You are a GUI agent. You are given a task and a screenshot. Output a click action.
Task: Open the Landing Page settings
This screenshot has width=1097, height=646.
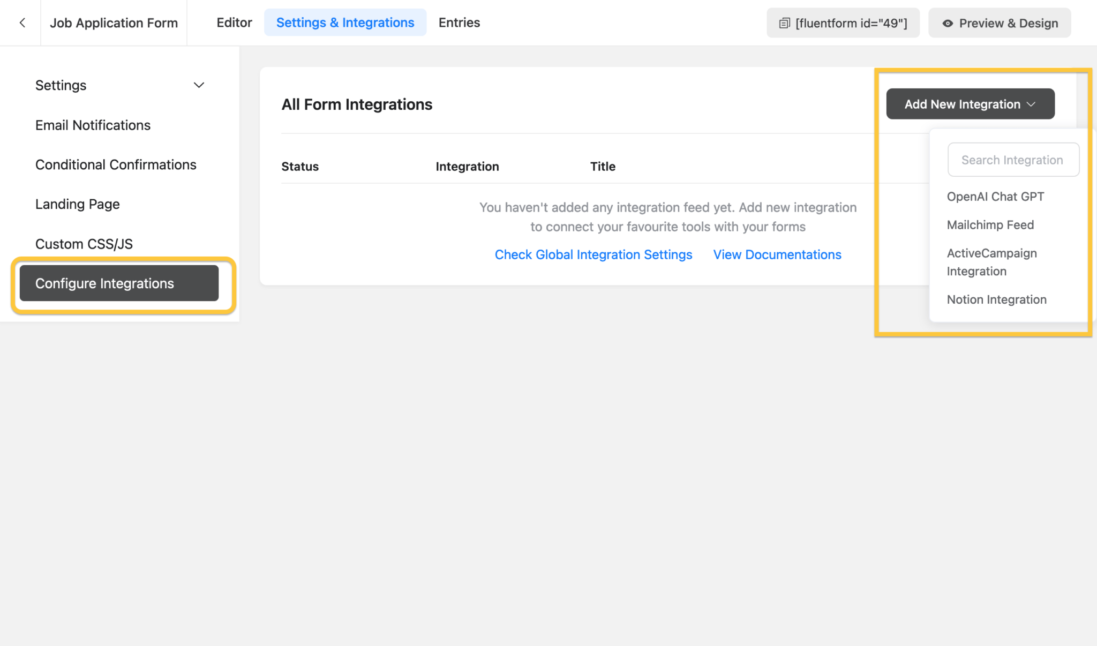[77, 204]
